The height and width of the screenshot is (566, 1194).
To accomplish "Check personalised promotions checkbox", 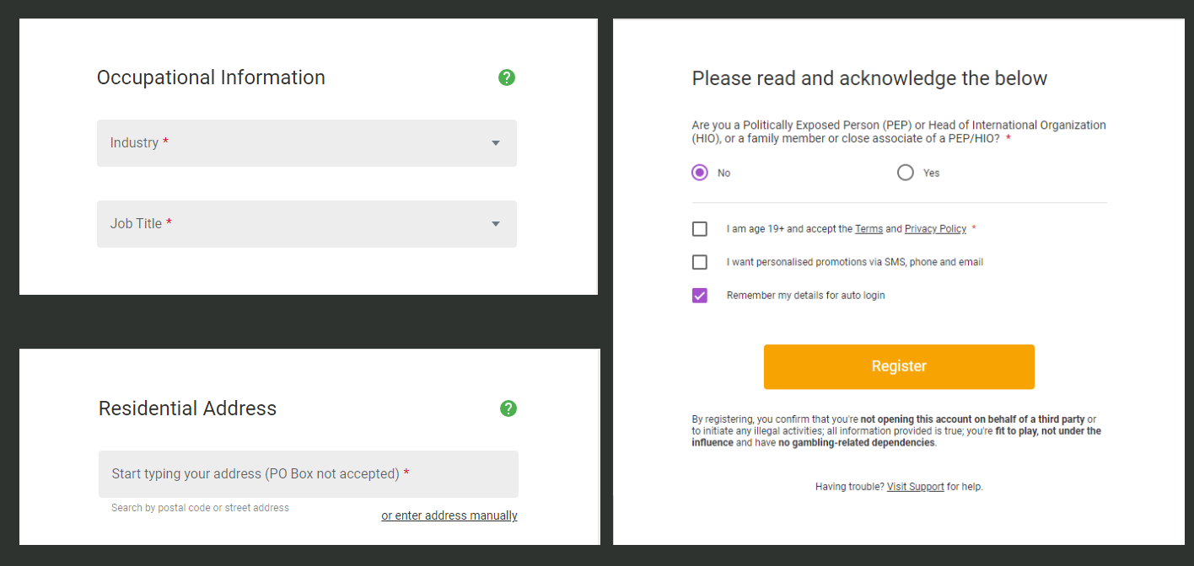I will [x=700, y=262].
